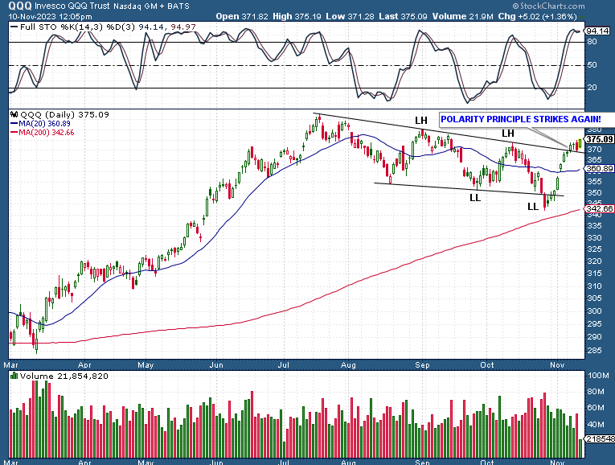This screenshot has width=615, height=465.
Task: Click the High 375.19 value
Action: coord(297,16)
